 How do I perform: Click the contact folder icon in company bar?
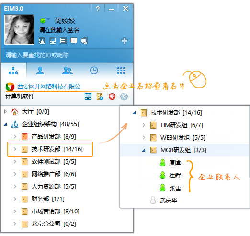(x=100, y=96)
